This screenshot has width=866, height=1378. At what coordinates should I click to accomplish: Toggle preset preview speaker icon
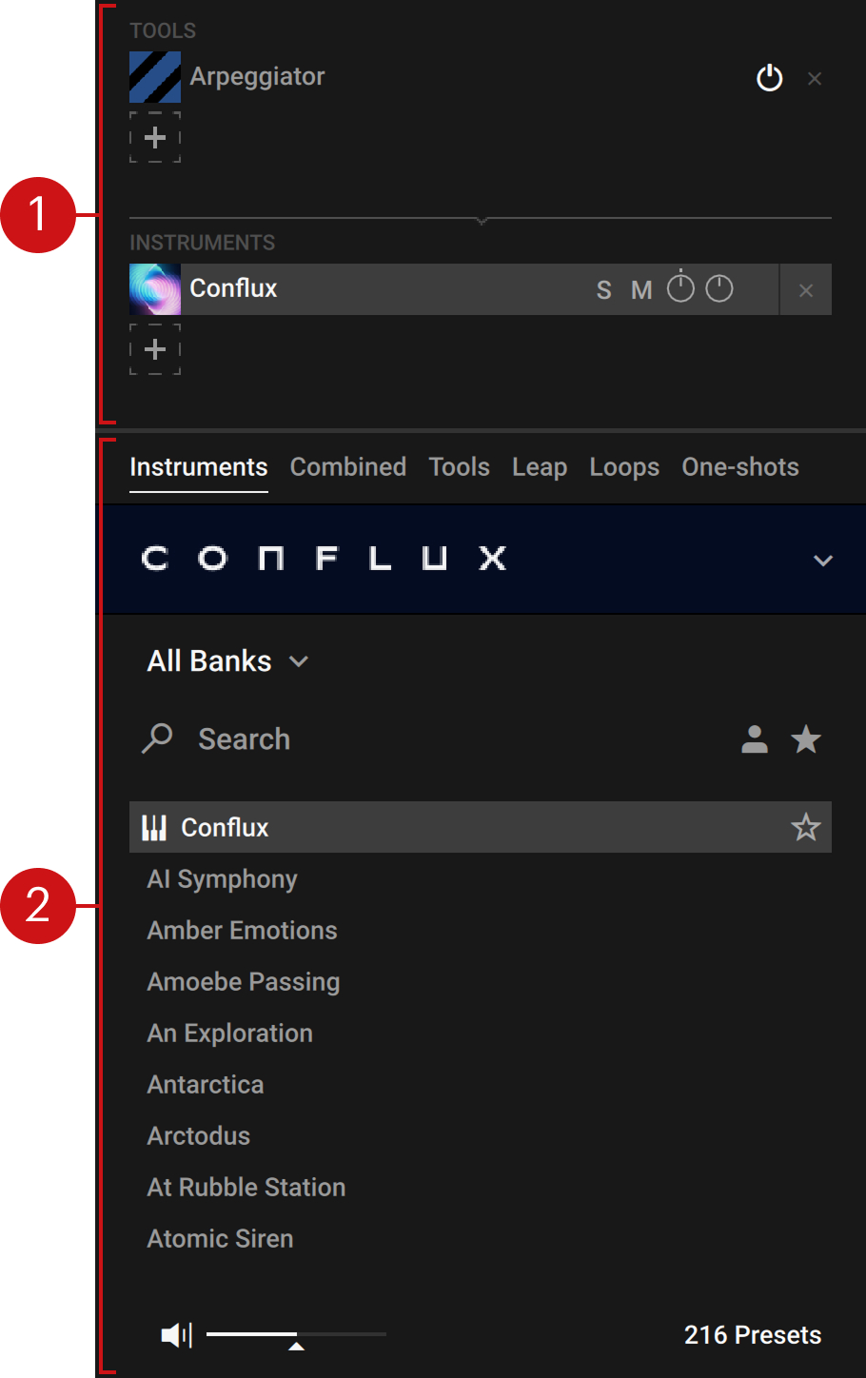[176, 1335]
